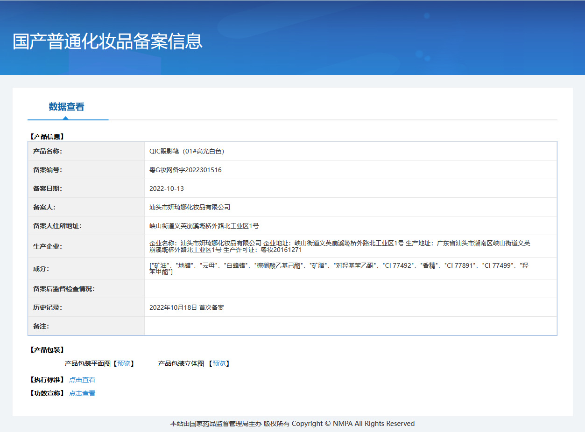Select 汕头市妍琦娜化妆品有限公司 in the 备案人 row
Image resolution: width=585 pixels, height=432 pixels.
pos(190,207)
